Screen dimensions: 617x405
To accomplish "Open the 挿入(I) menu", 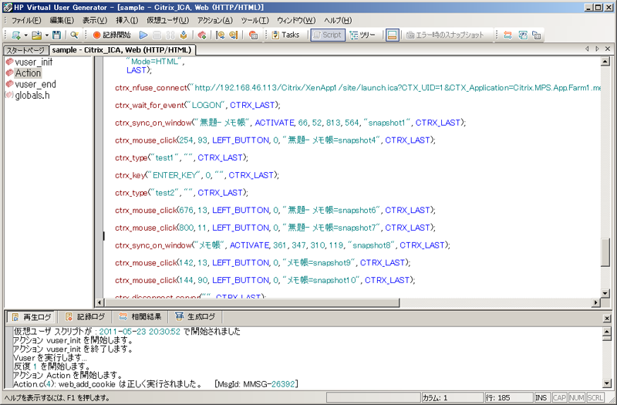I will [126, 21].
